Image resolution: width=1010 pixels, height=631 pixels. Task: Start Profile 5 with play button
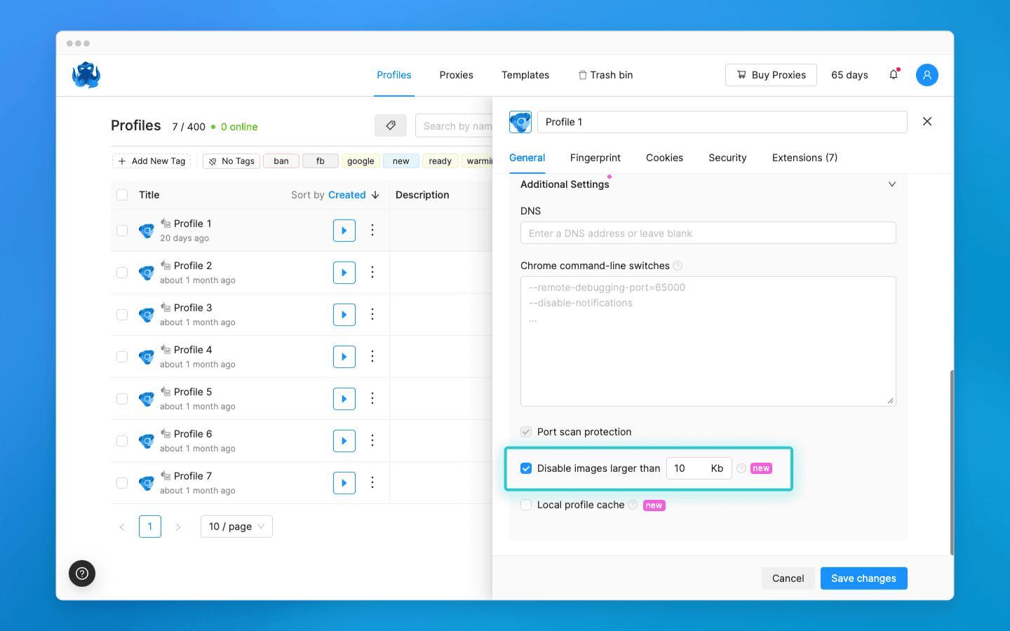tap(344, 399)
